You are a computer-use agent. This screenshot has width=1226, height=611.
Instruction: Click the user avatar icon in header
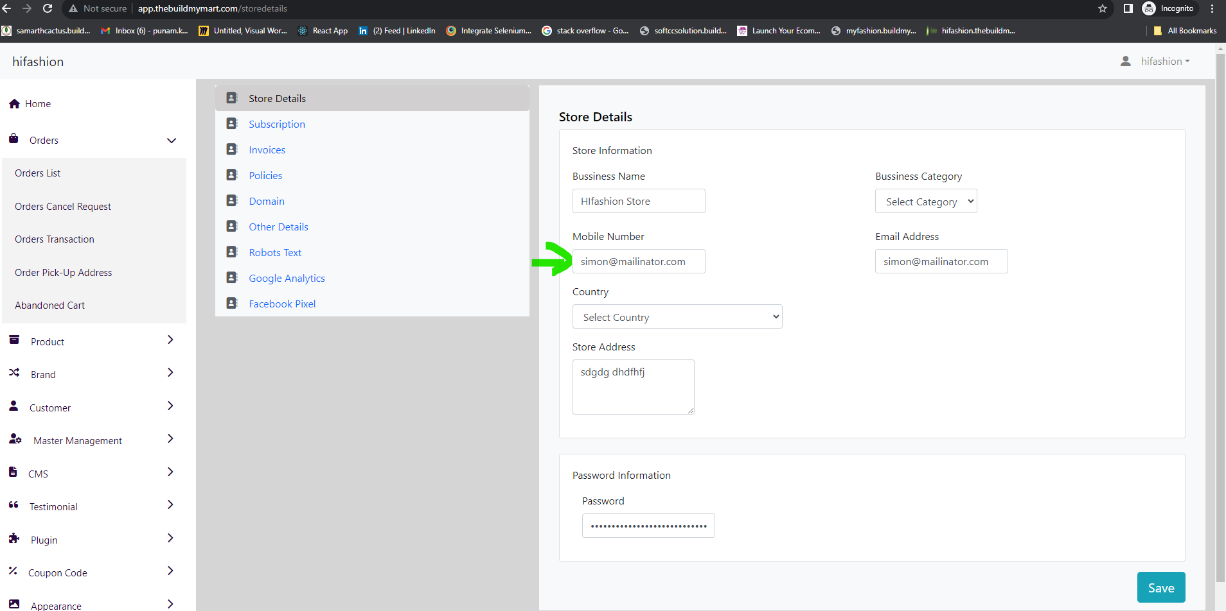pyautogui.click(x=1126, y=61)
